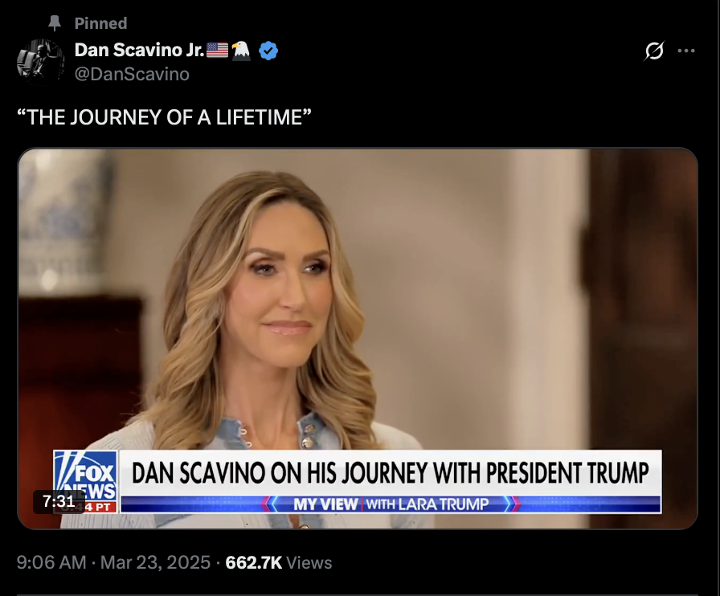
Task: Open the Dan Scavino Jr. display name
Action: [x=139, y=50]
